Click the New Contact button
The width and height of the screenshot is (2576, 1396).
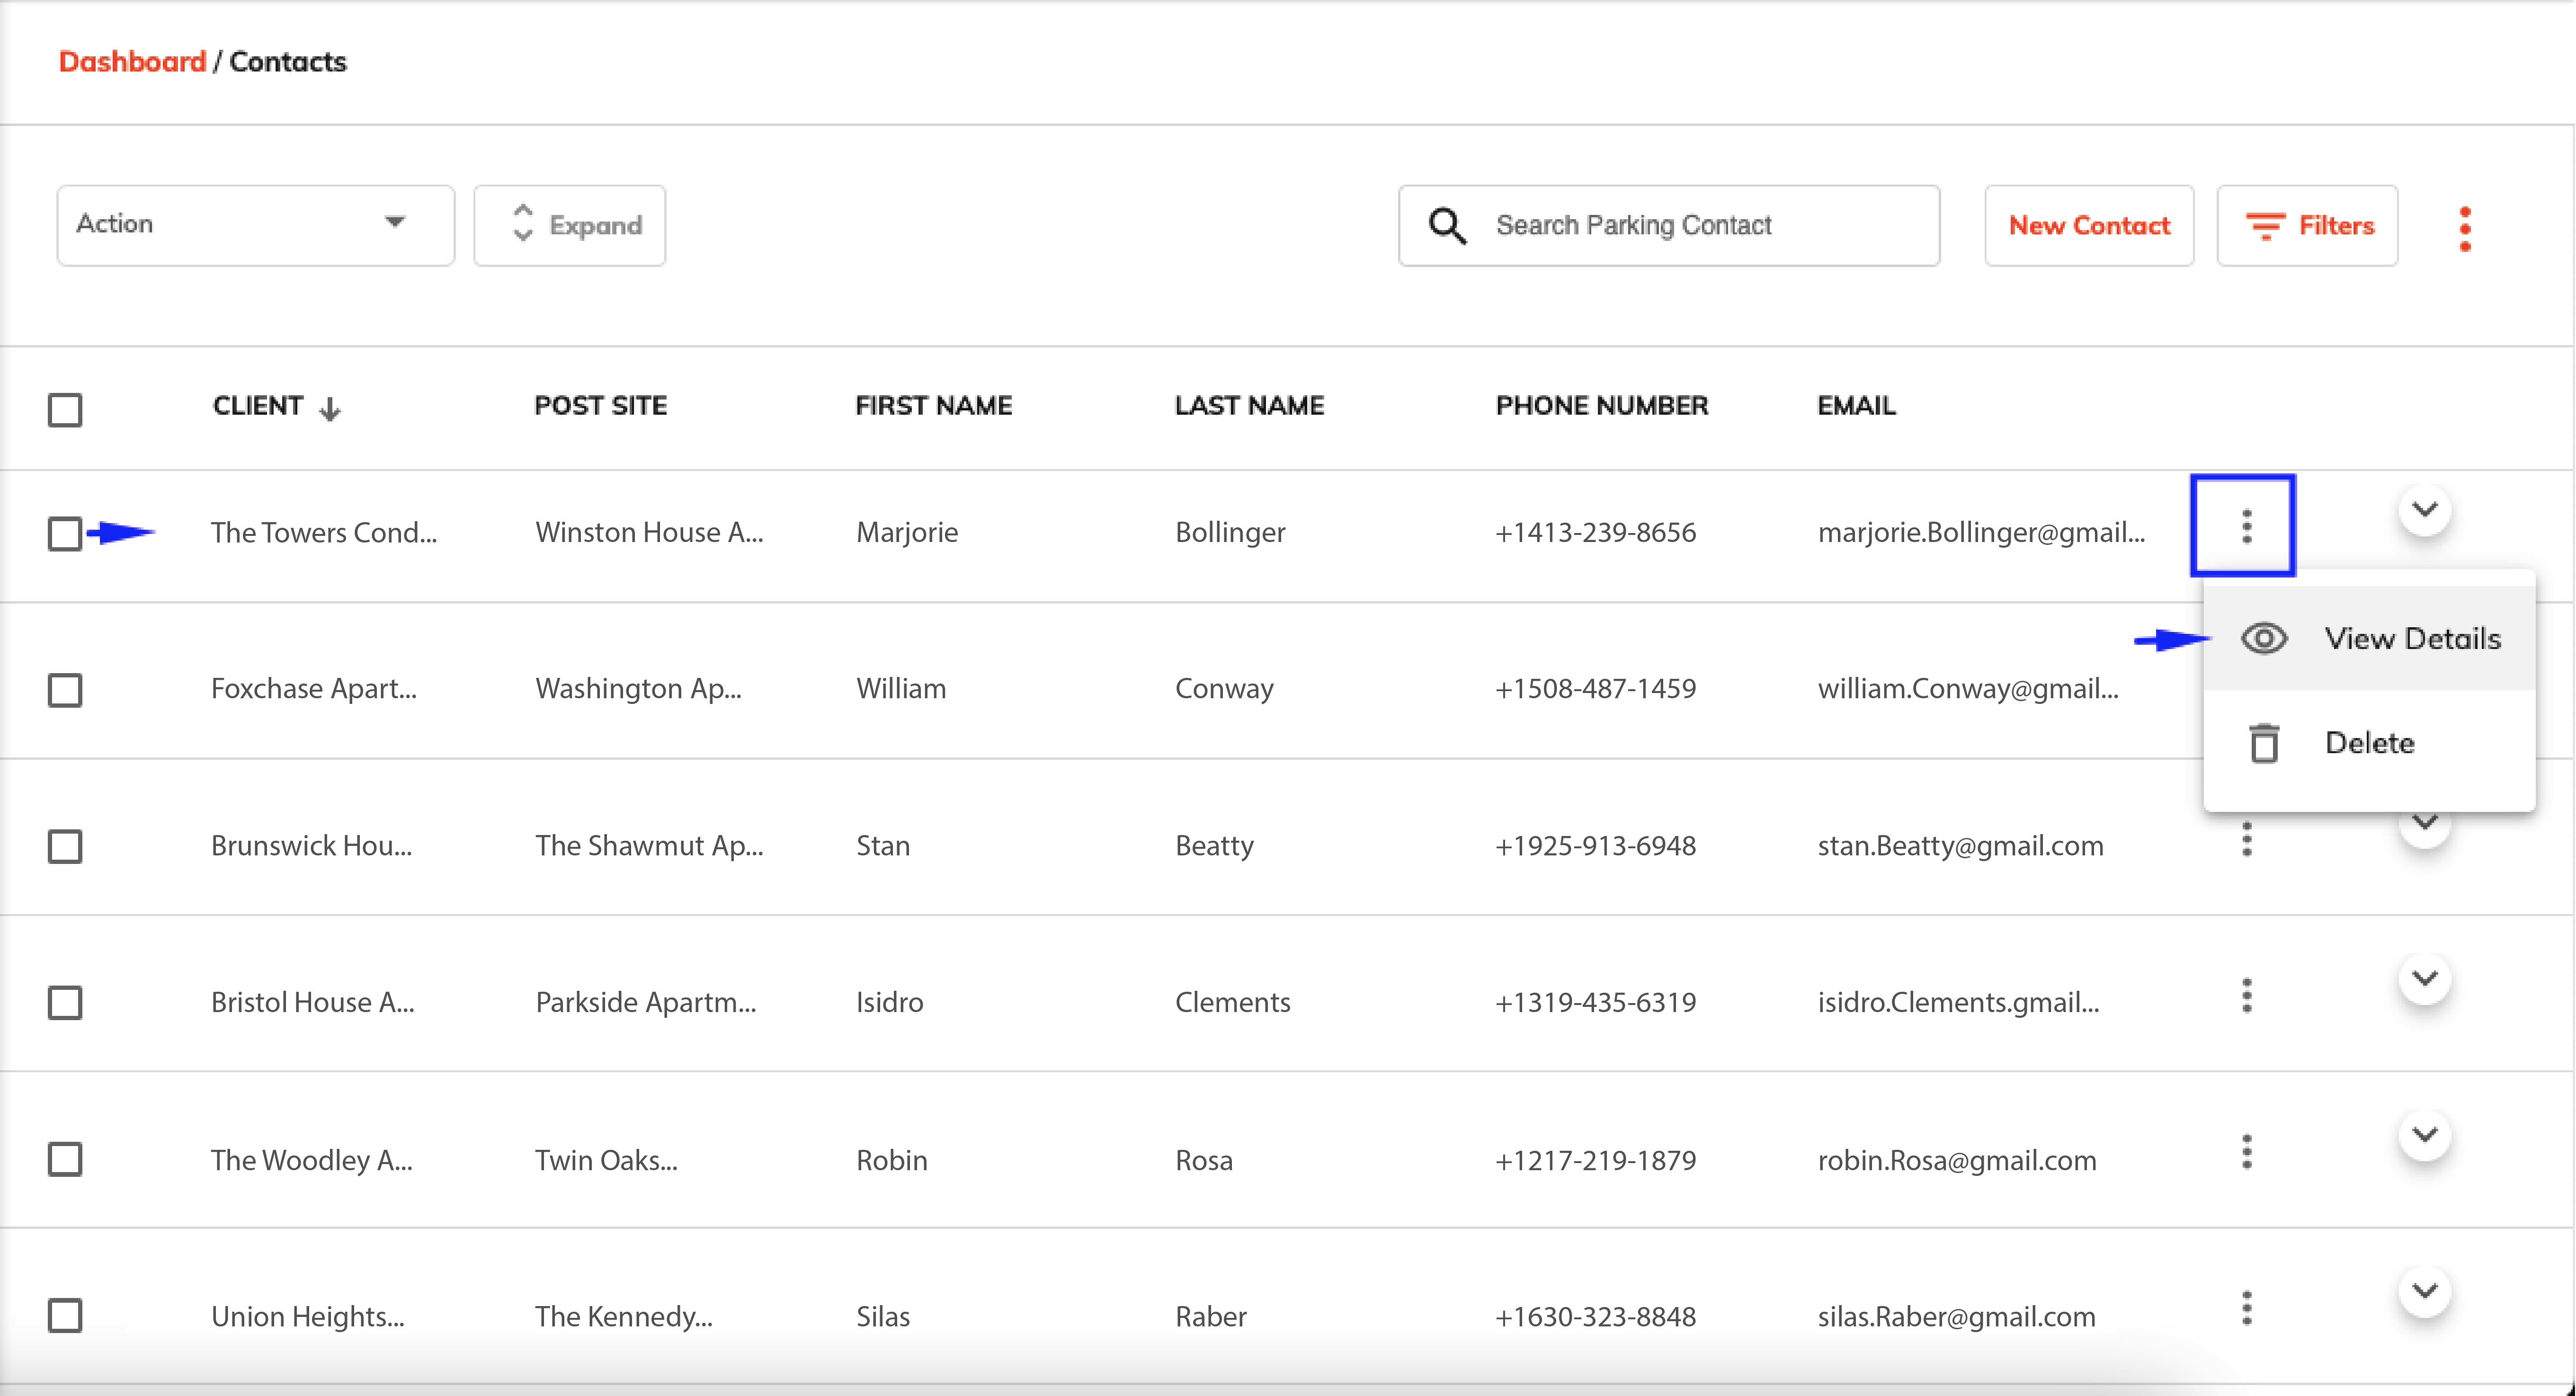[2089, 225]
